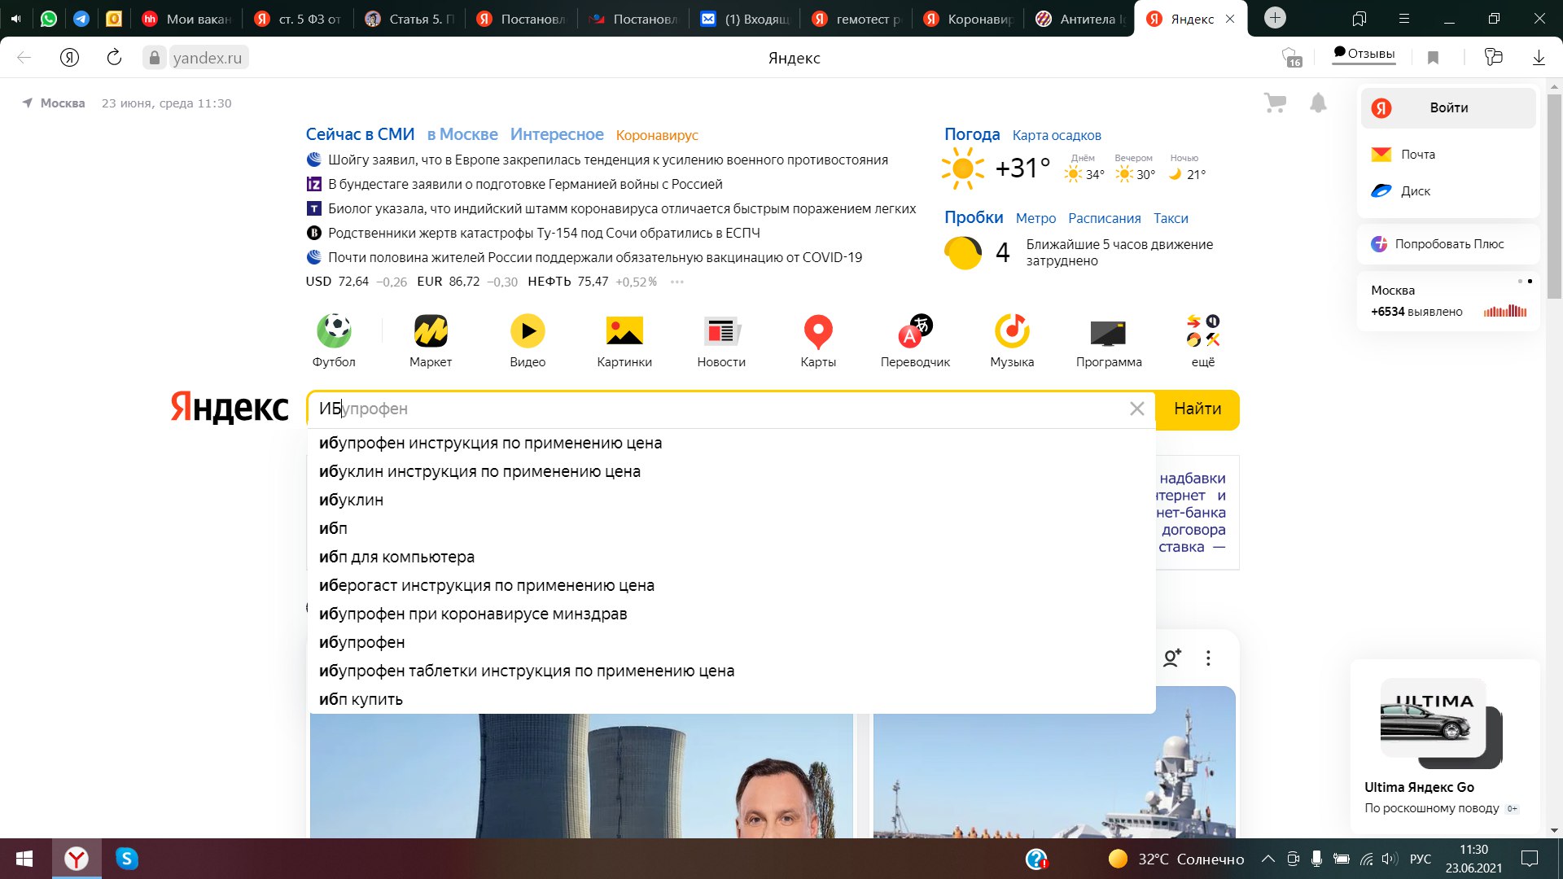The height and width of the screenshot is (879, 1563).
Task: Open notifications bell icon
Action: (1318, 103)
